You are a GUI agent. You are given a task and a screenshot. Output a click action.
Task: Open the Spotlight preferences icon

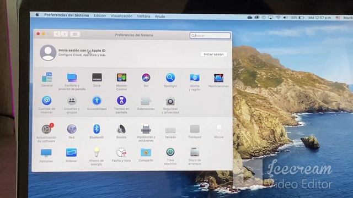[170, 78]
